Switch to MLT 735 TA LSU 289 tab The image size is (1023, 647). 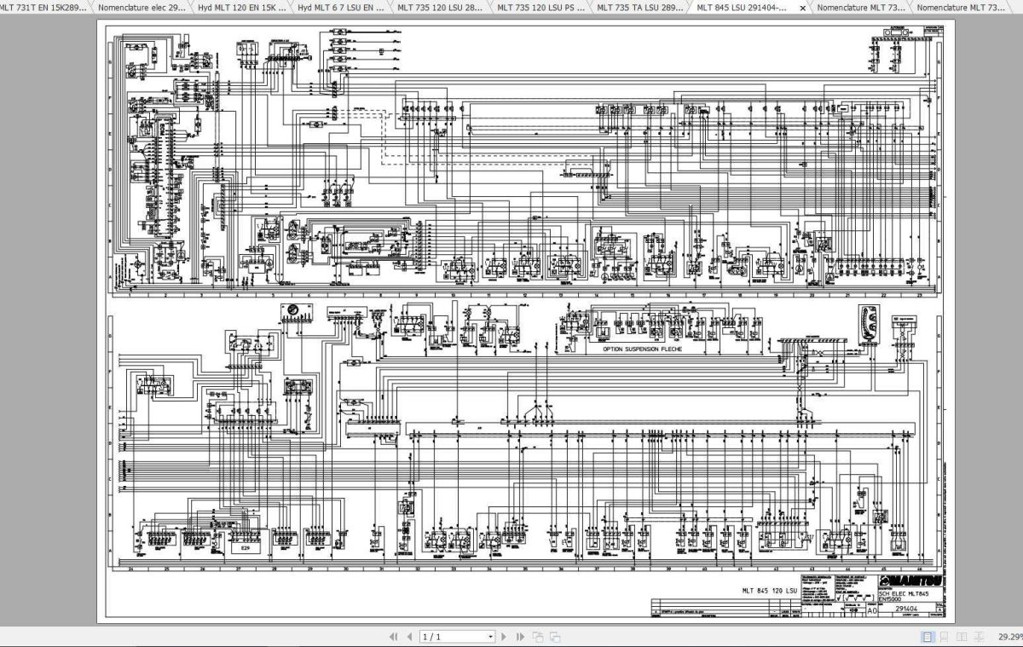(639, 7)
